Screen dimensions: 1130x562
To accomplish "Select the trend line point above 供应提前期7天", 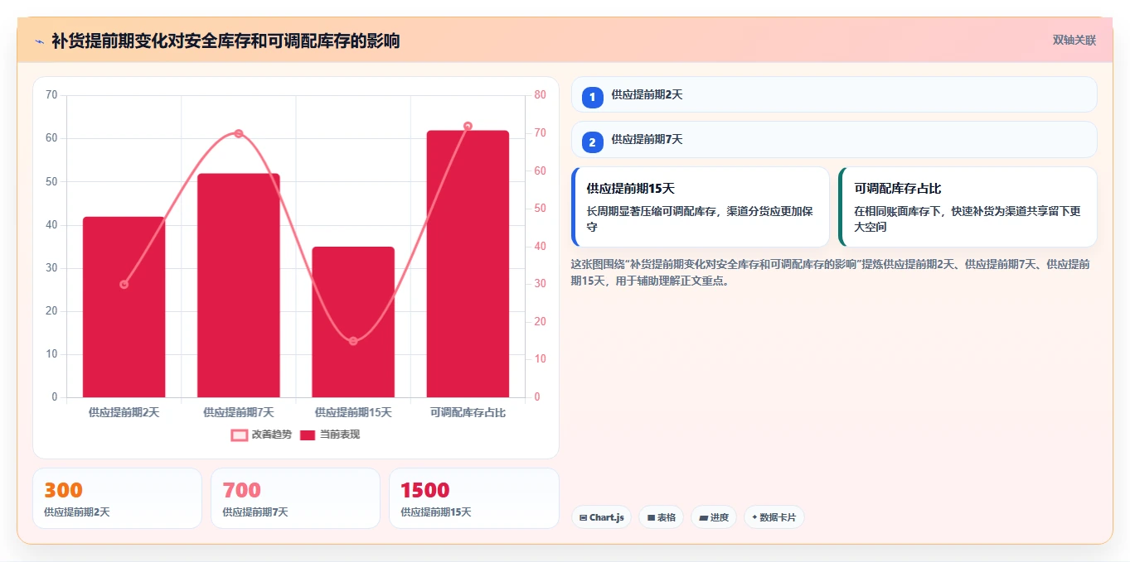I will coord(238,133).
